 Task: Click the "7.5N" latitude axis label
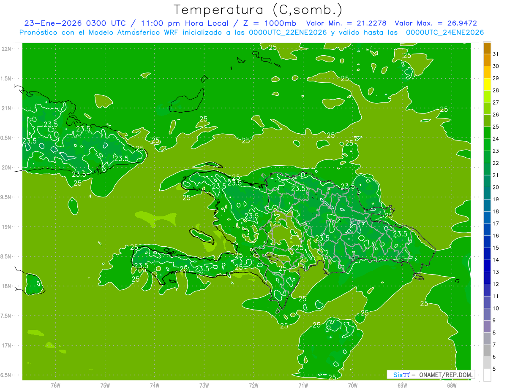tap(6, 316)
